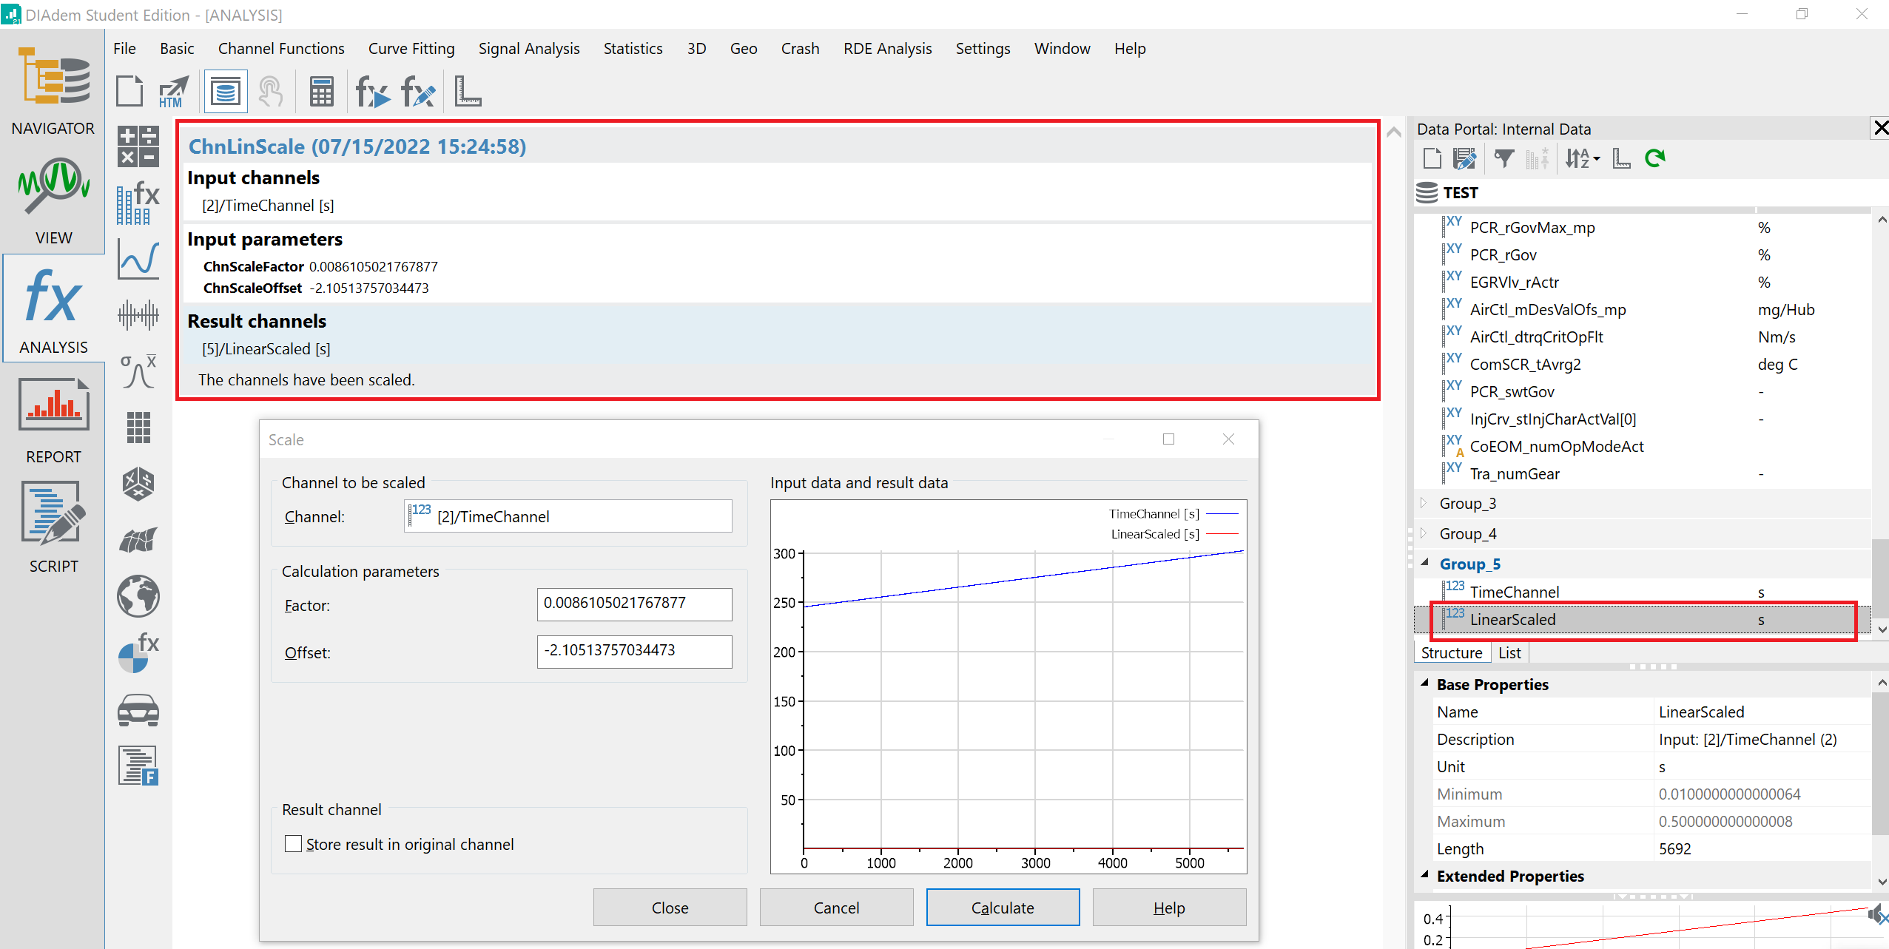
Task: Toggle the Data Portal toolbar icon
Action: click(x=225, y=92)
